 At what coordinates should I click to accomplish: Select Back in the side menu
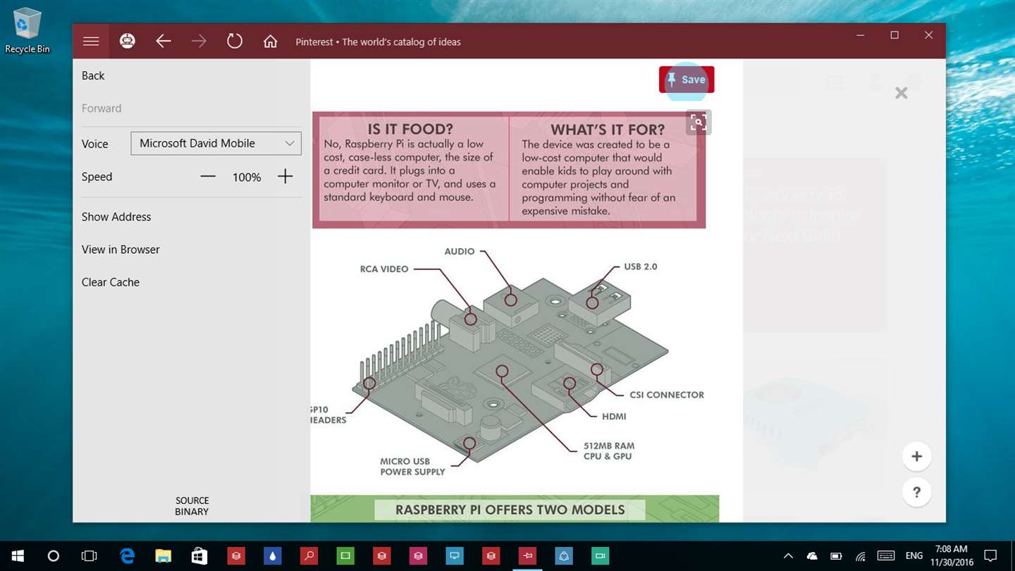[93, 76]
